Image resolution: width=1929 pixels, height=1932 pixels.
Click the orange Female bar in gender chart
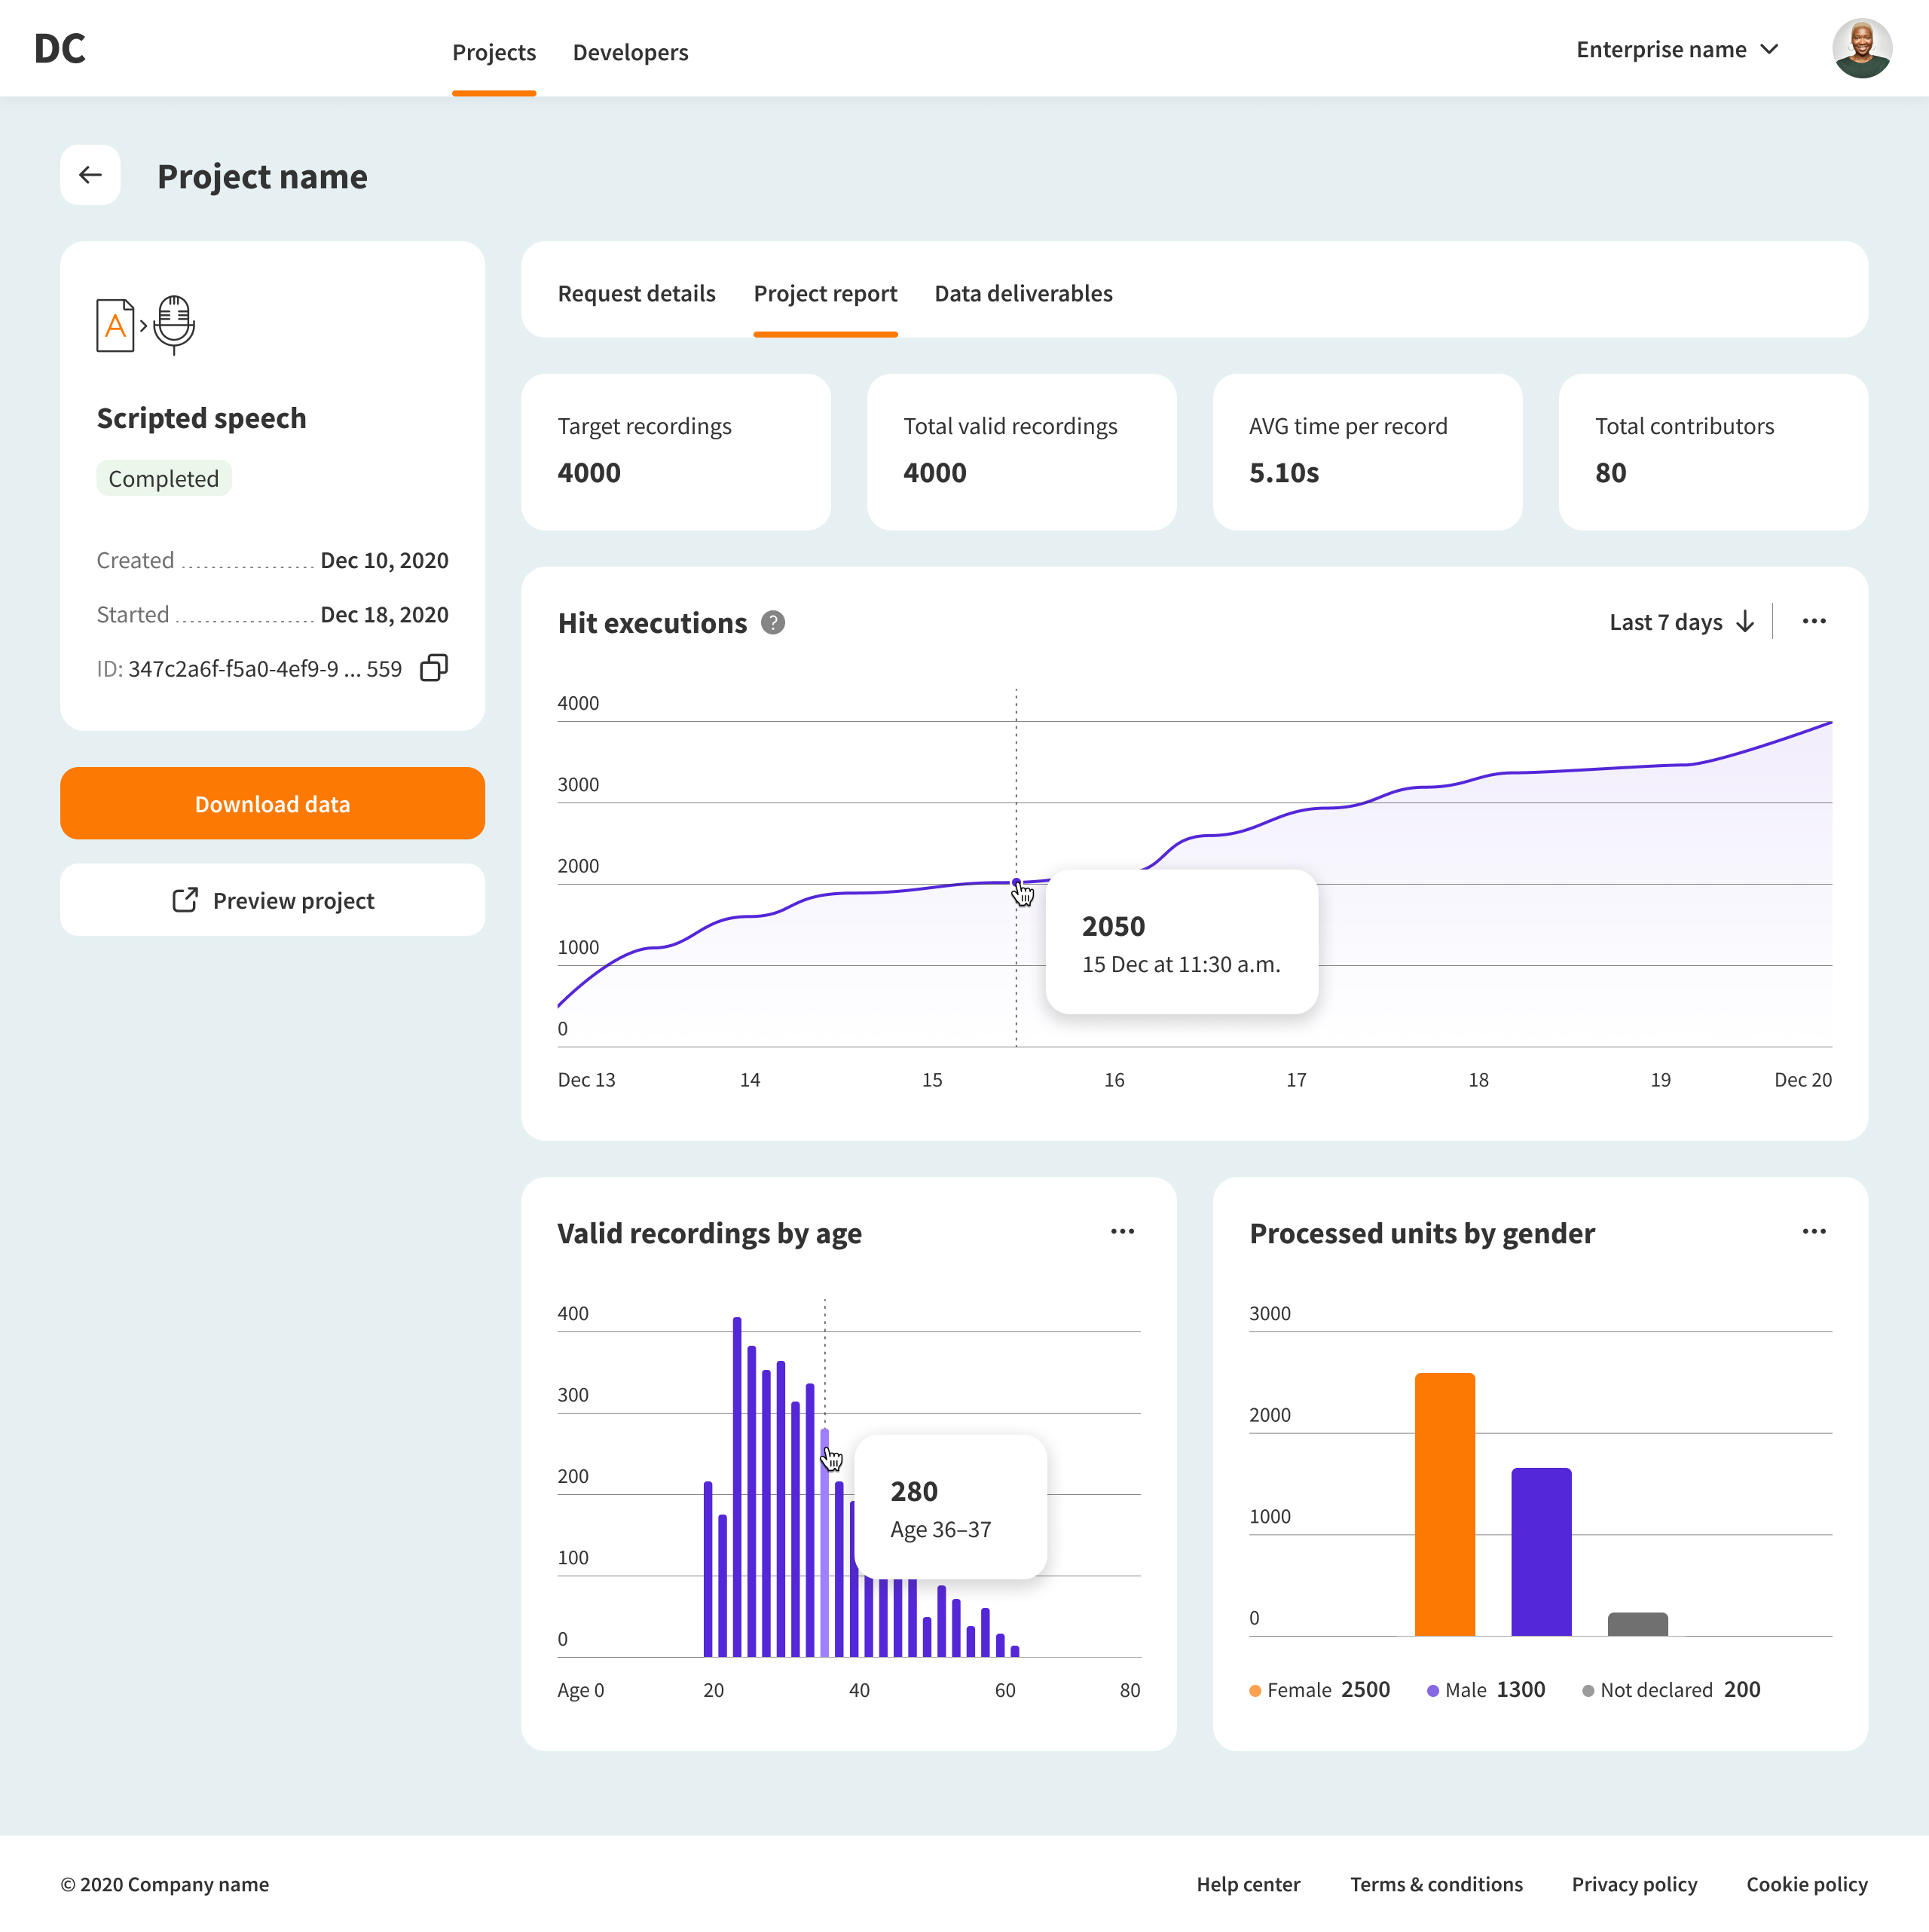(x=1444, y=1504)
